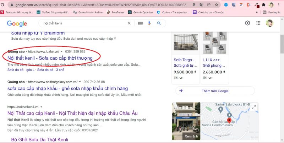The height and width of the screenshot is (143, 284).
Task: Click the share page icon in the address bar
Action: [209, 5]
